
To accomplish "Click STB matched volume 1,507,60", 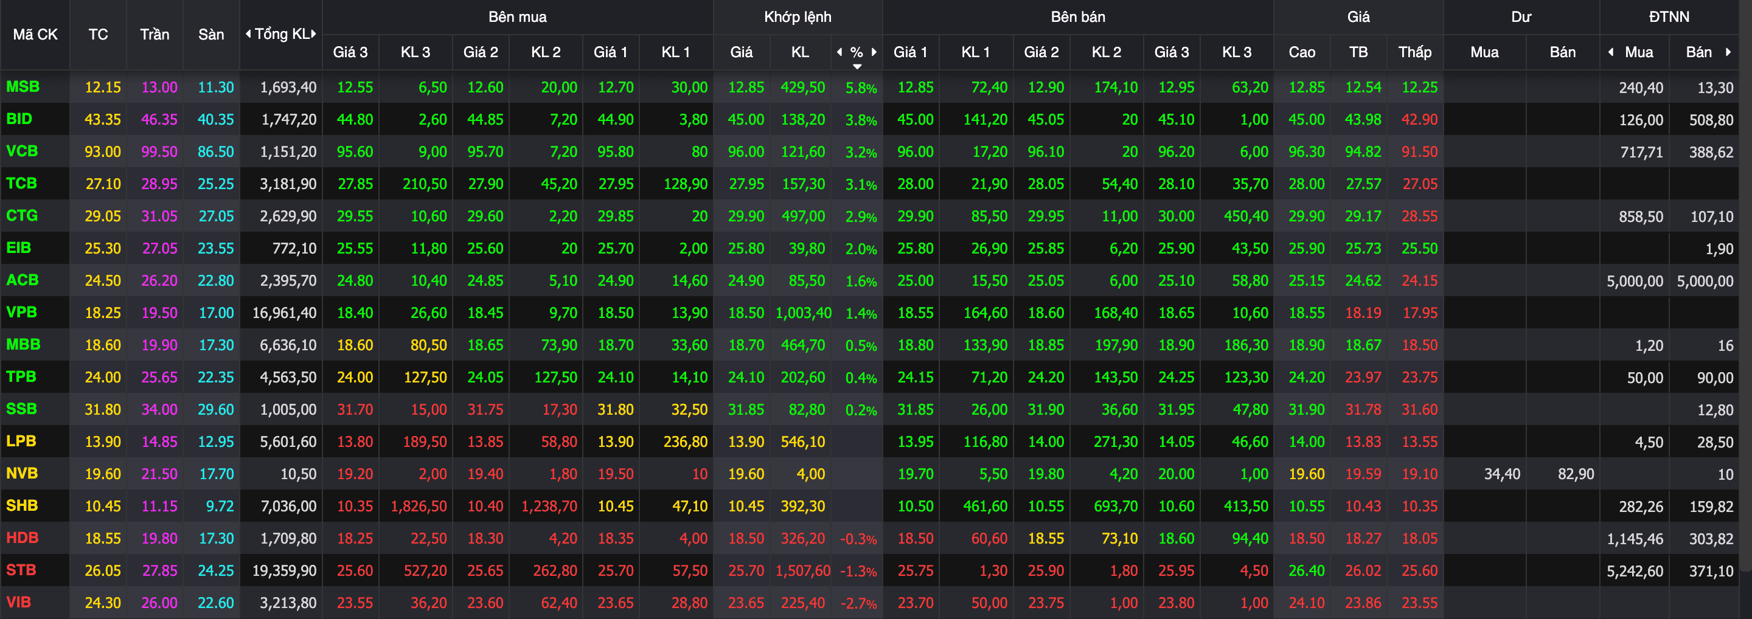I will (803, 571).
